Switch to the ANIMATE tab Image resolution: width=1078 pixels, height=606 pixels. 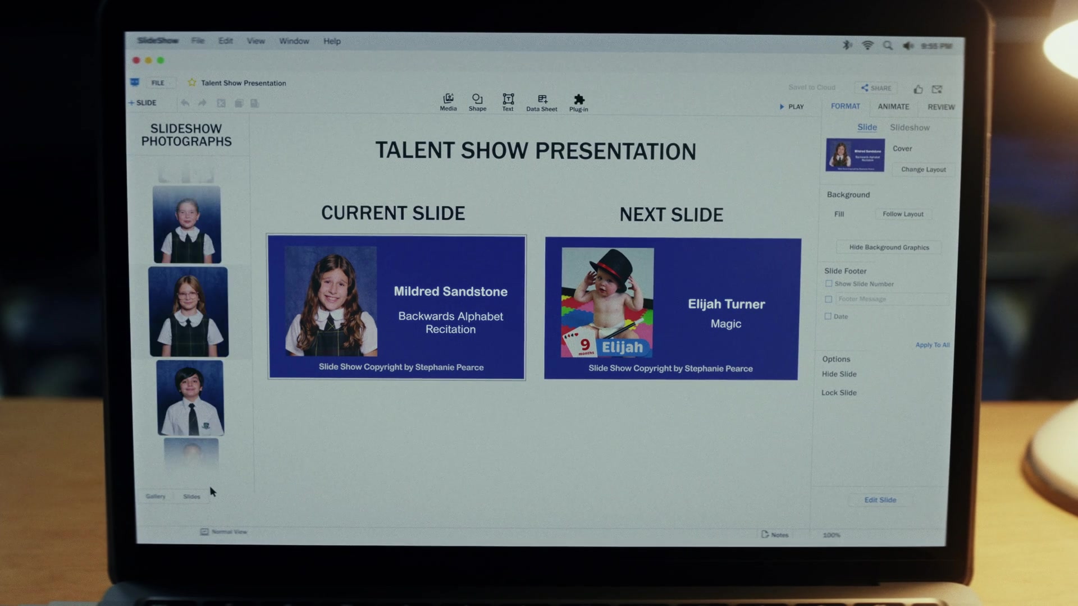(893, 107)
